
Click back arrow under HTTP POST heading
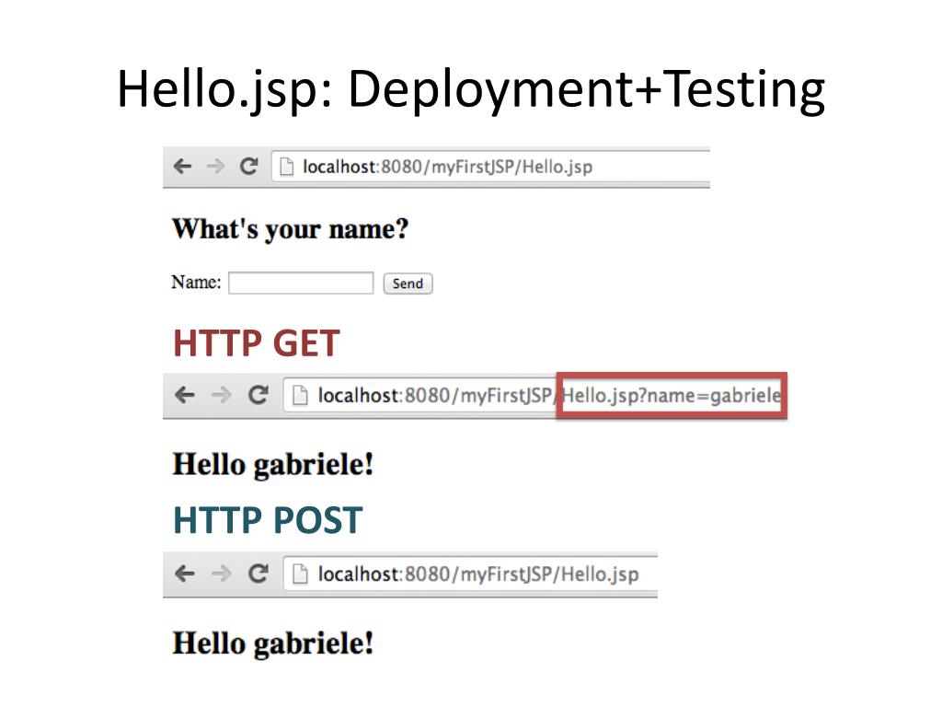[184, 574]
